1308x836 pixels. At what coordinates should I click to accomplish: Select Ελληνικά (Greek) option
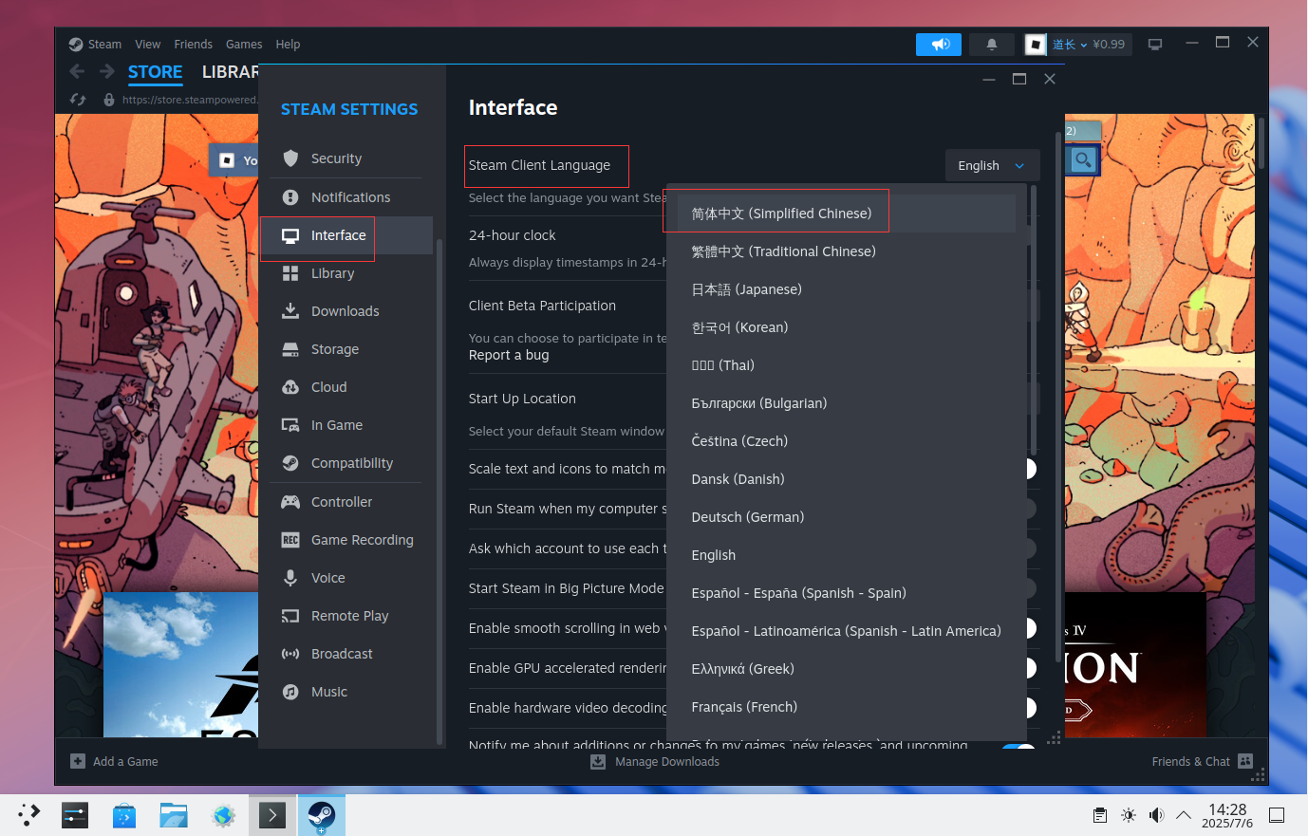click(x=847, y=669)
